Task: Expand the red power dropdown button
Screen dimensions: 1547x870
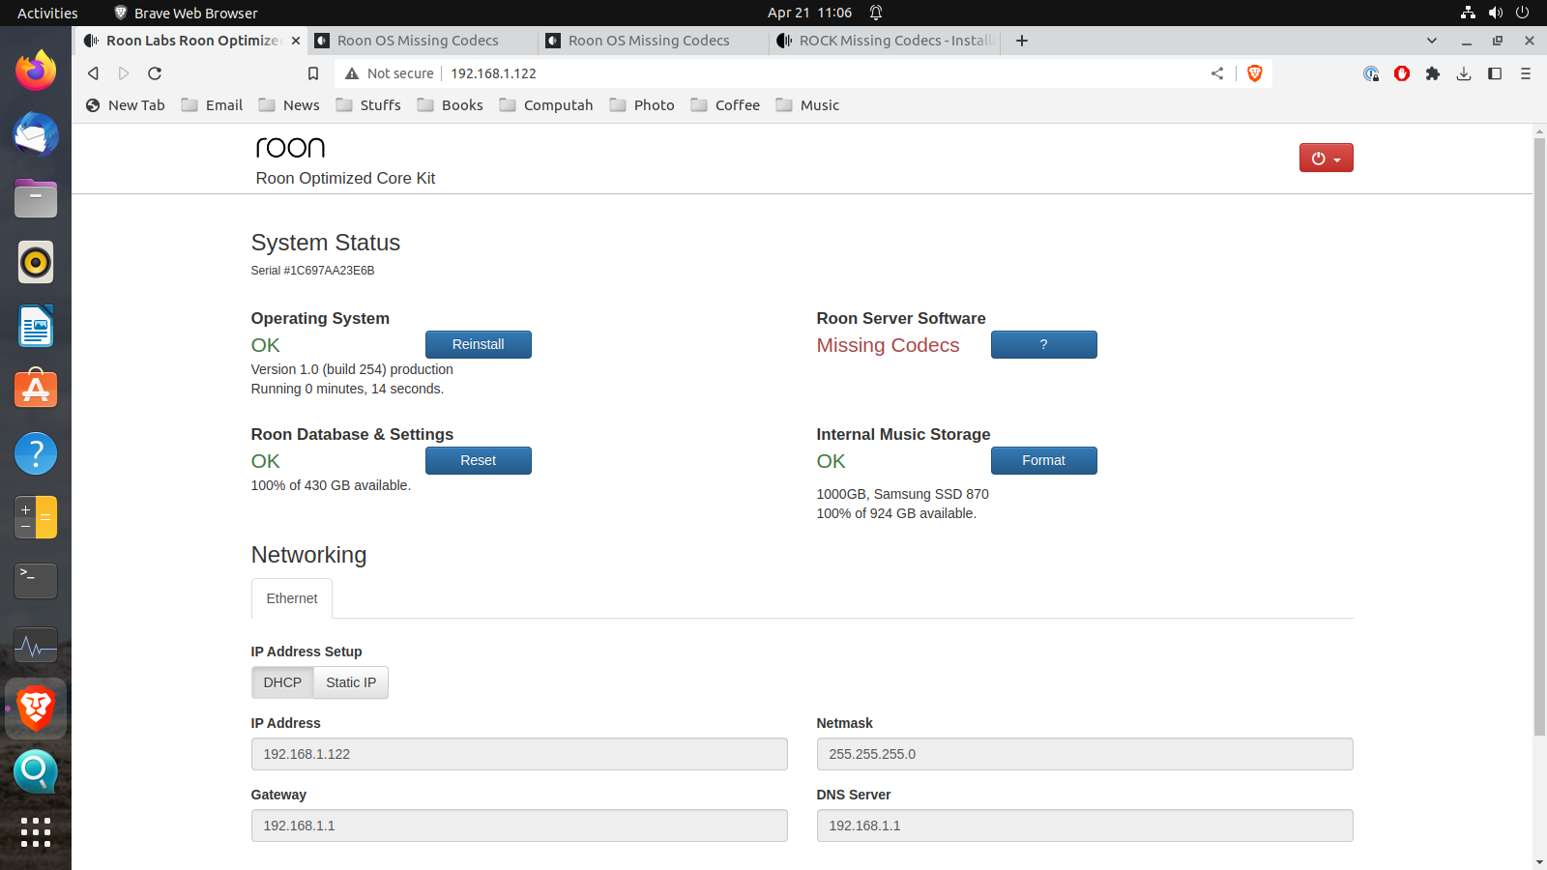Action: click(x=1326, y=158)
